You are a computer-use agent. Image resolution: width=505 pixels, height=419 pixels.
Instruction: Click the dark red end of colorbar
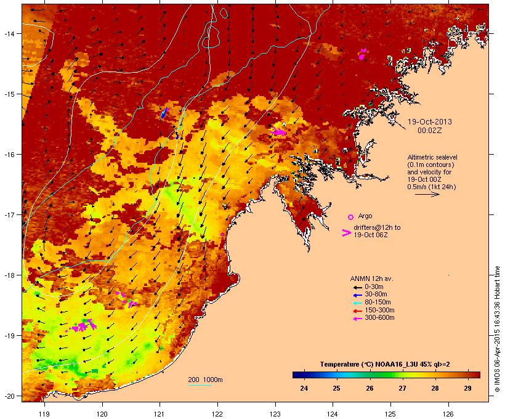(x=475, y=375)
